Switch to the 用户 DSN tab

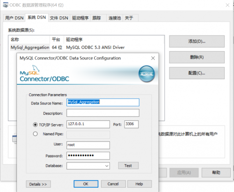coord(14,18)
